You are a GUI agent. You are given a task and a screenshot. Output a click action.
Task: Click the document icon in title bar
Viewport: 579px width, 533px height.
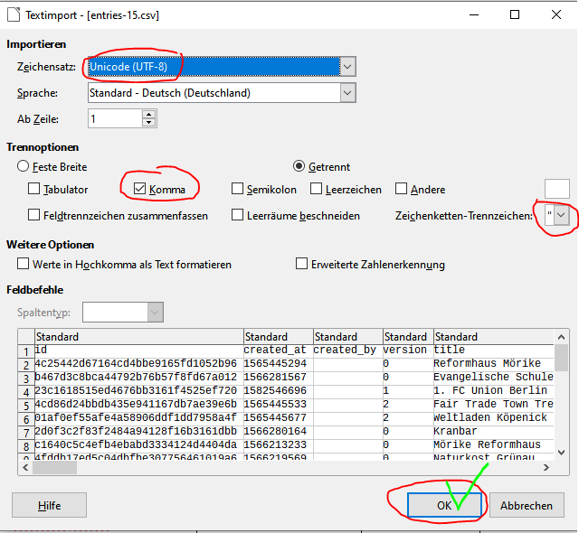click(x=14, y=15)
